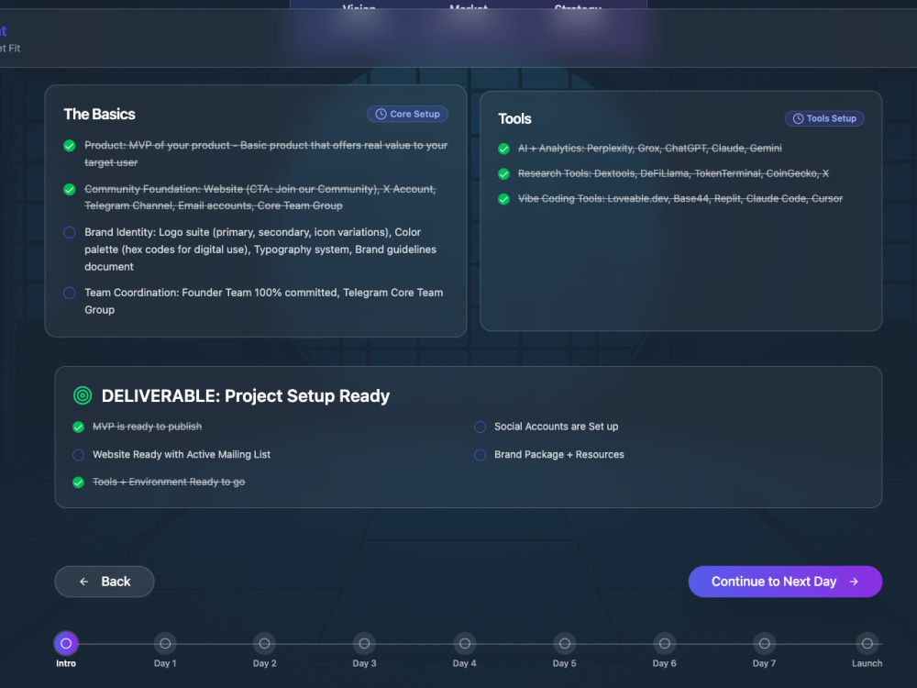Jump to Day 6 on the timeline
Viewport: 917px width, 688px height.
(x=664, y=644)
